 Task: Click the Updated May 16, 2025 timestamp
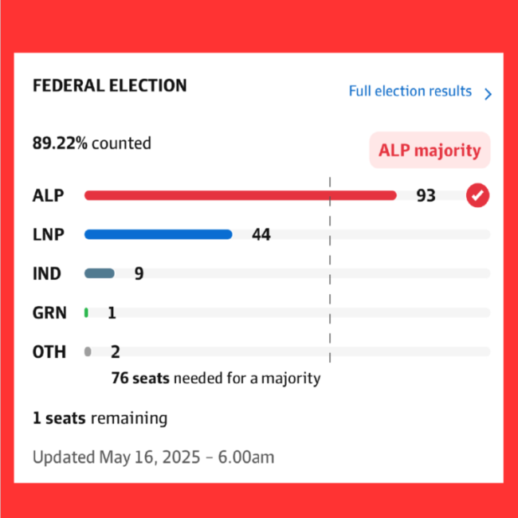(x=153, y=457)
